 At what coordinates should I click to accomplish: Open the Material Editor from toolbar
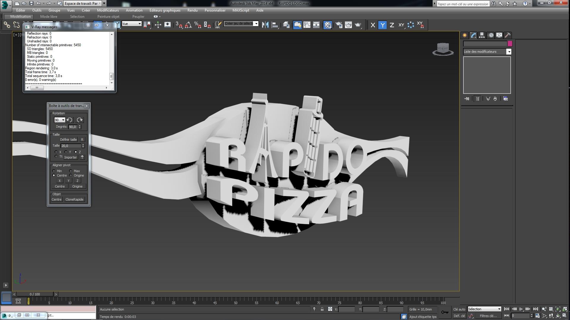327,25
